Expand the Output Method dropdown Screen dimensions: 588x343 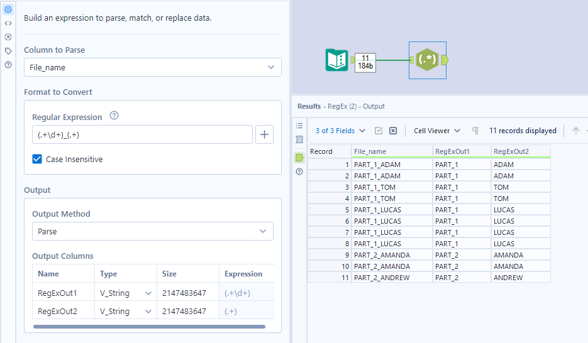pyautogui.click(x=152, y=231)
